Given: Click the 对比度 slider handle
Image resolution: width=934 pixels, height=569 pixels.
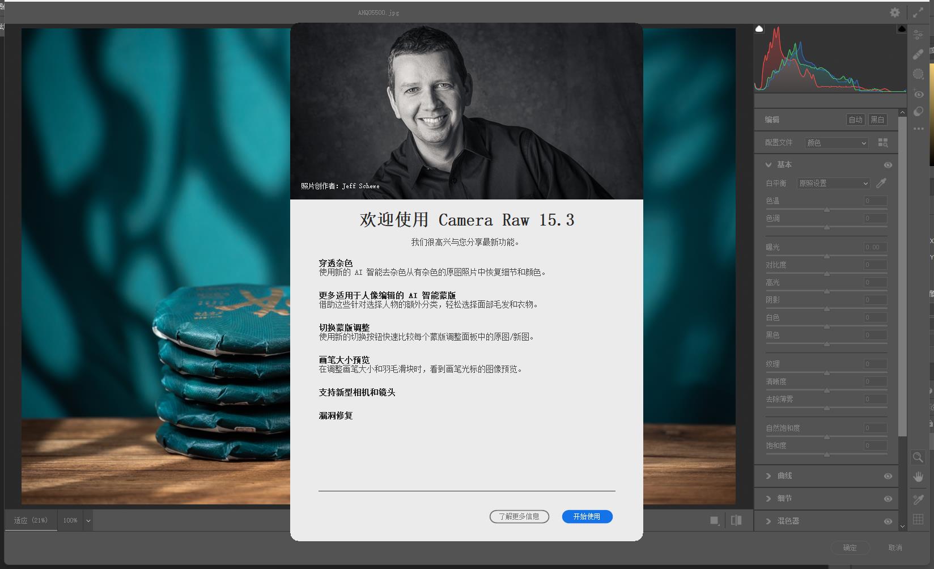Looking at the screenshot, I should pos(827,274).
